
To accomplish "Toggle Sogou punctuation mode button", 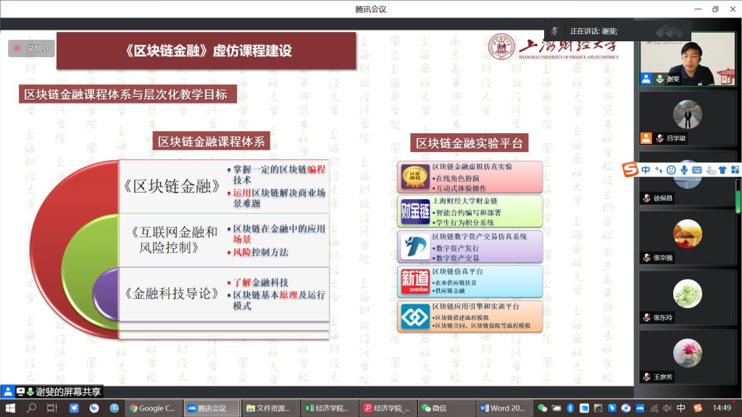I will tap(658, 169).
